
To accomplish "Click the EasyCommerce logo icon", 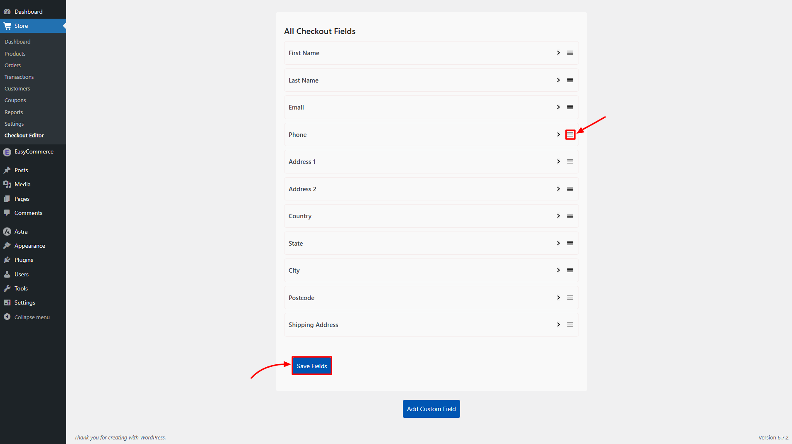I will click(7, 152).
